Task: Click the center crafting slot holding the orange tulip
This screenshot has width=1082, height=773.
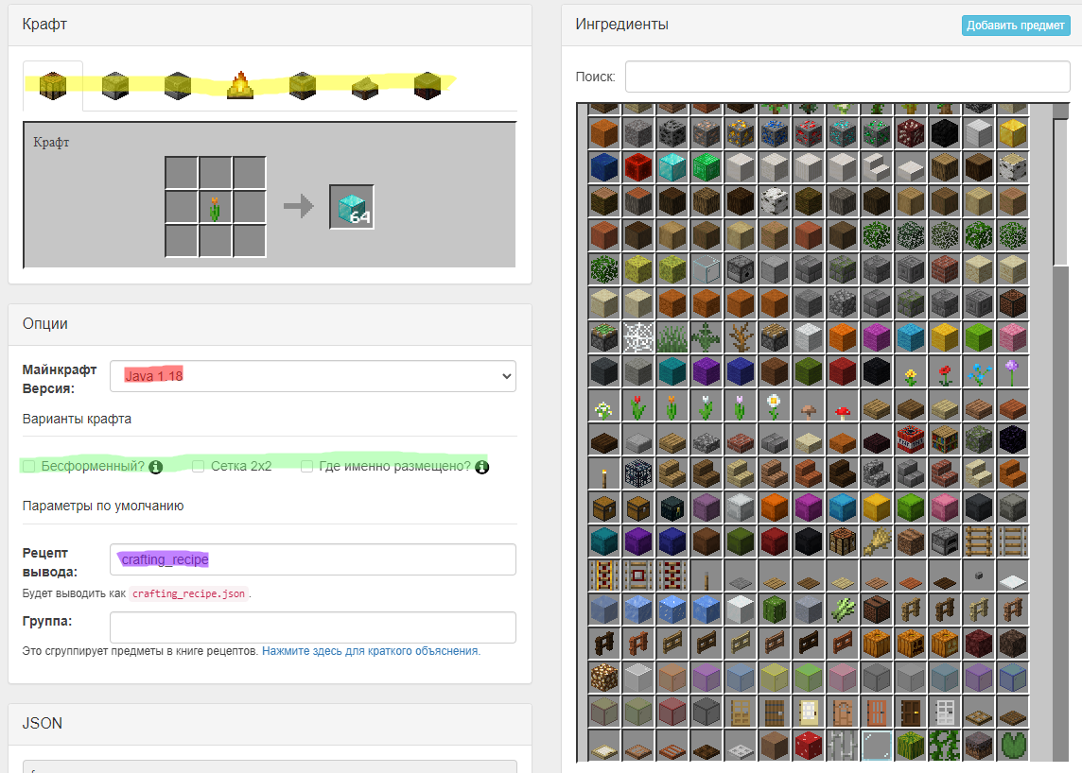Action: coord(216,207)
